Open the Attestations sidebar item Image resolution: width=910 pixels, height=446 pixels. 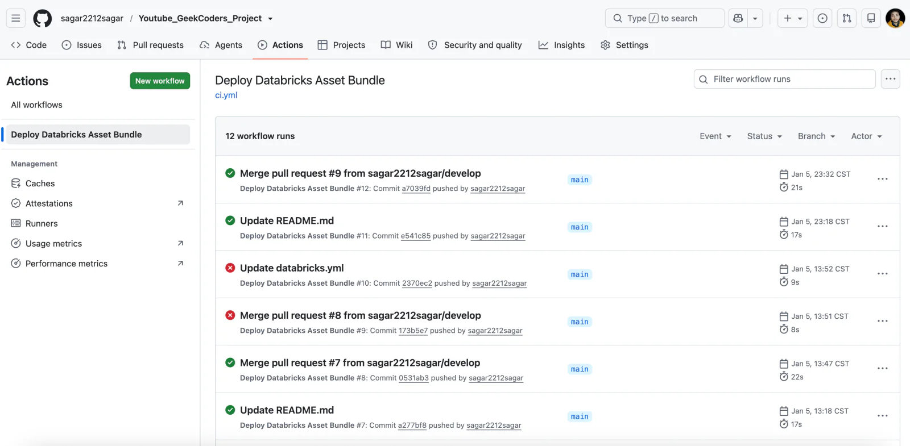point(97,203)
